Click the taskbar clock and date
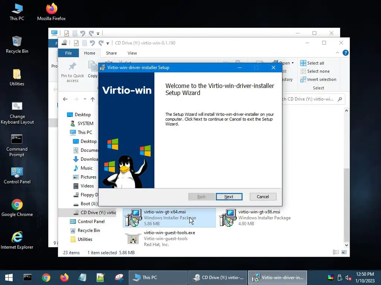Viewport: 381px width, 285px height. pyautogui.click(x=365, y=278)
